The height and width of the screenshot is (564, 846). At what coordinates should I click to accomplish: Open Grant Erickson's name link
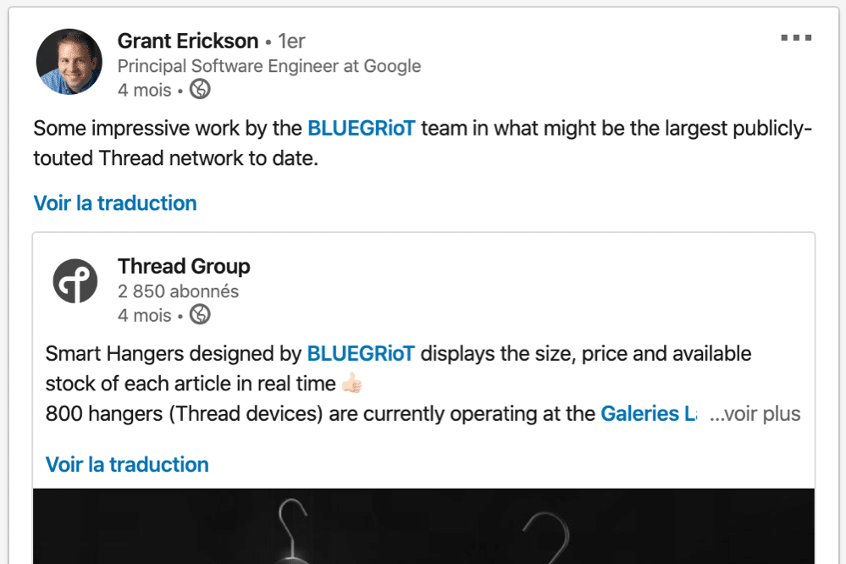tap(188, 41)
